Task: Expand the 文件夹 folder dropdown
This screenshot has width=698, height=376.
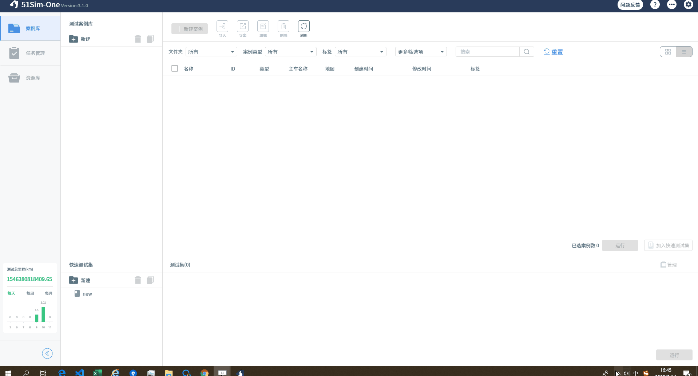Action: click(211, 52)
